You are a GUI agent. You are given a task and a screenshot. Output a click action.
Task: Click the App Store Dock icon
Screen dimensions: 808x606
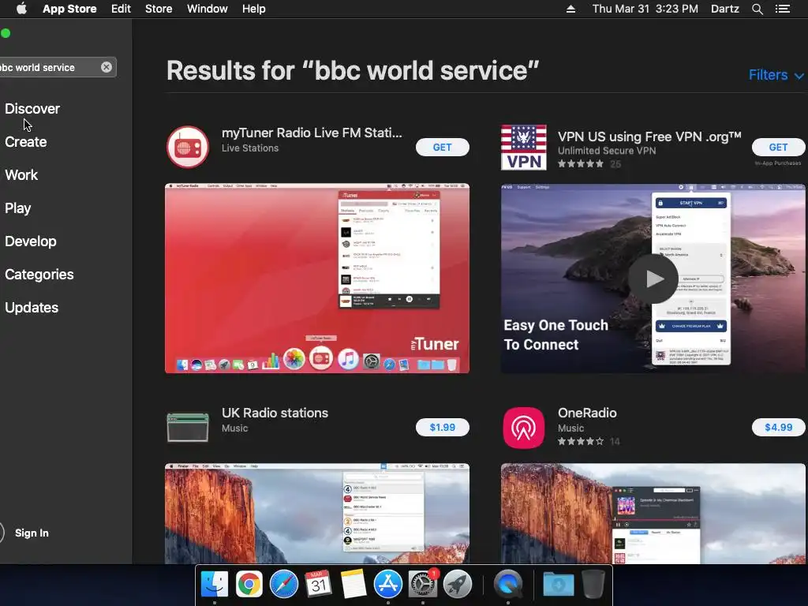388,585
